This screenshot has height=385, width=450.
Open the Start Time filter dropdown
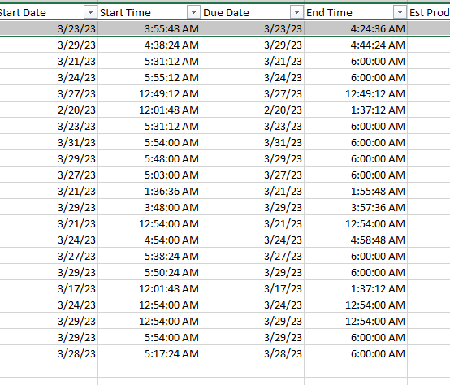(193, 12)
